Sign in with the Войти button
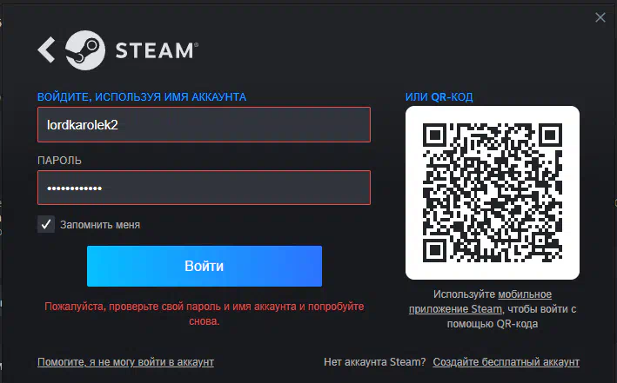Screen dimensions: 617x383 (205, 266)
